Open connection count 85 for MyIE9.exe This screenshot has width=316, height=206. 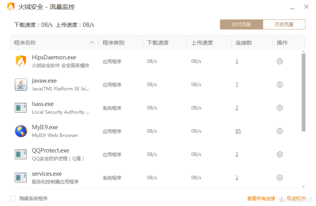pos(238,131)
